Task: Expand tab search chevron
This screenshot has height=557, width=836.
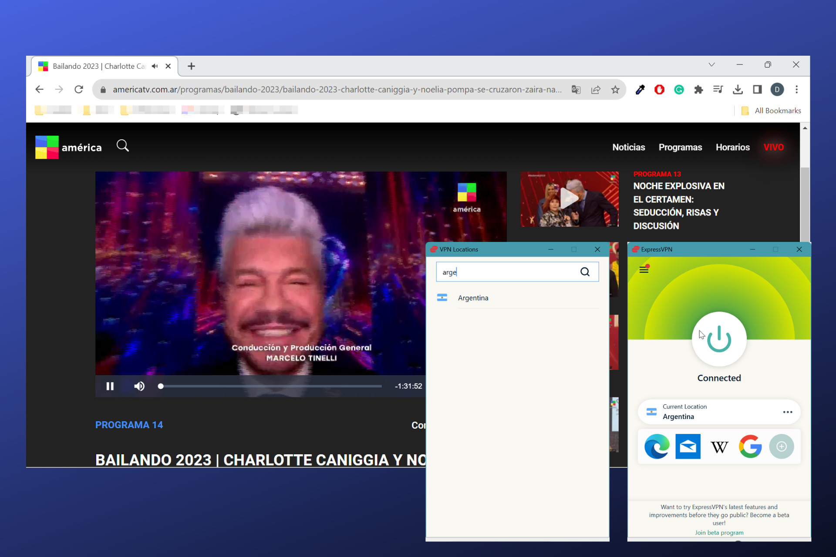Action: coord(712,64)
